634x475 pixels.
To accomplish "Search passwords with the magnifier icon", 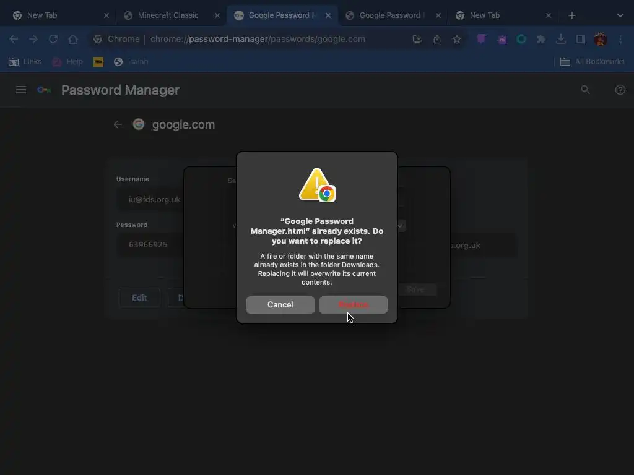I will point(585,90).
